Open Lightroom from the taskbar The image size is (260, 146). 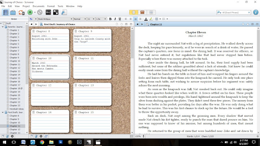tap(79, 142)
